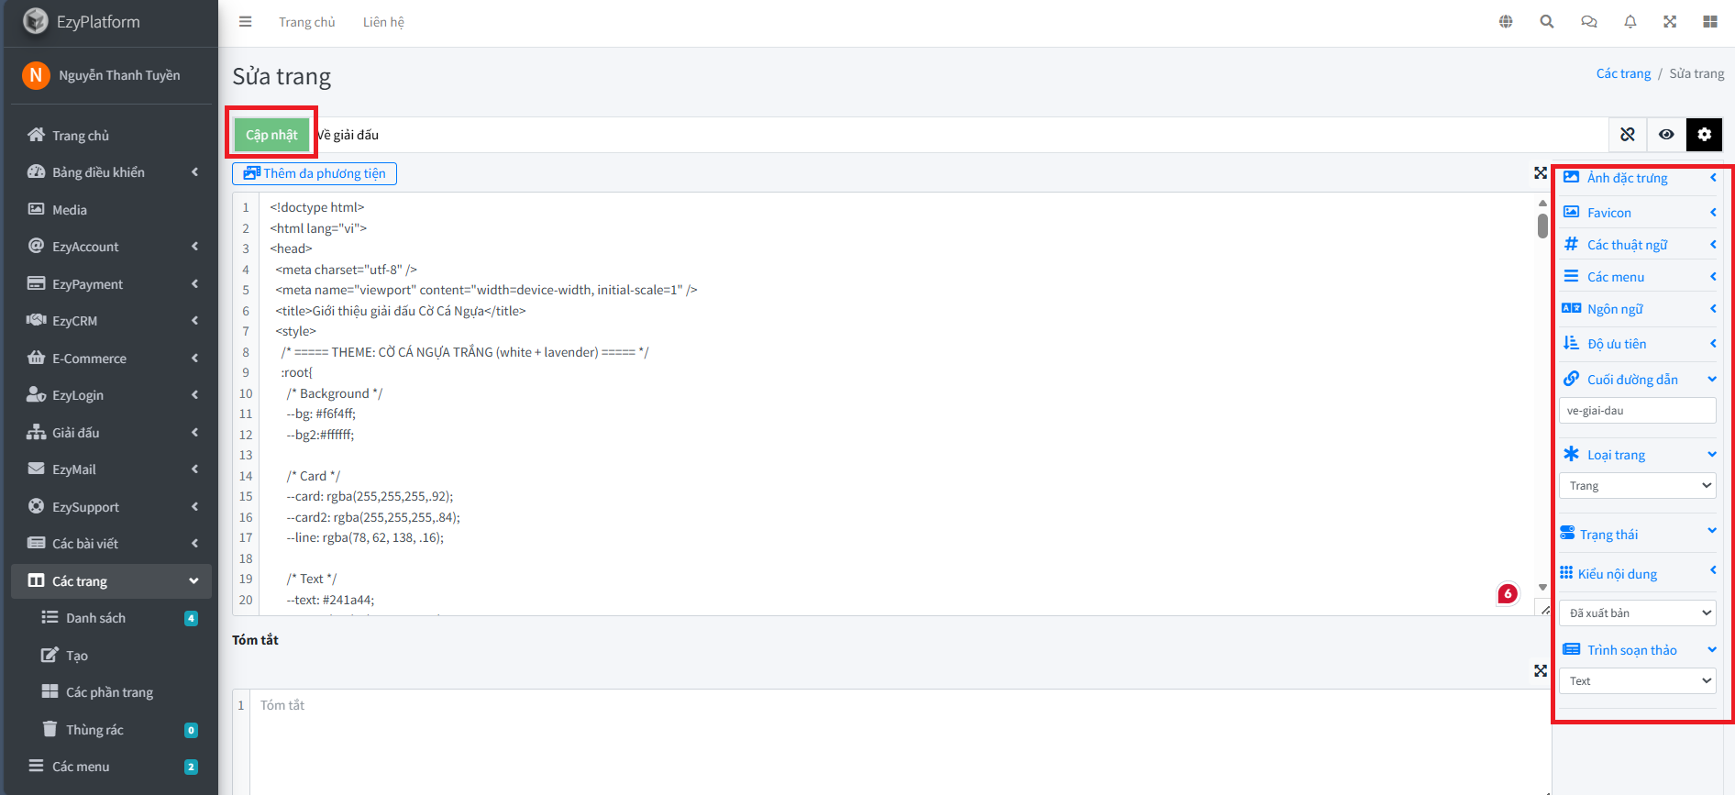Click the code editor vertical scrollbar
The image size is (1735, 795).
(1542, 226)
